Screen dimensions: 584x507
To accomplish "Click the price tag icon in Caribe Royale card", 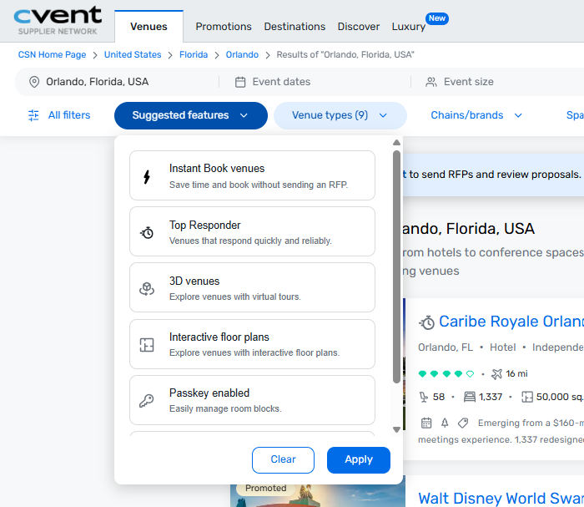I will click(x=463, y=423).
